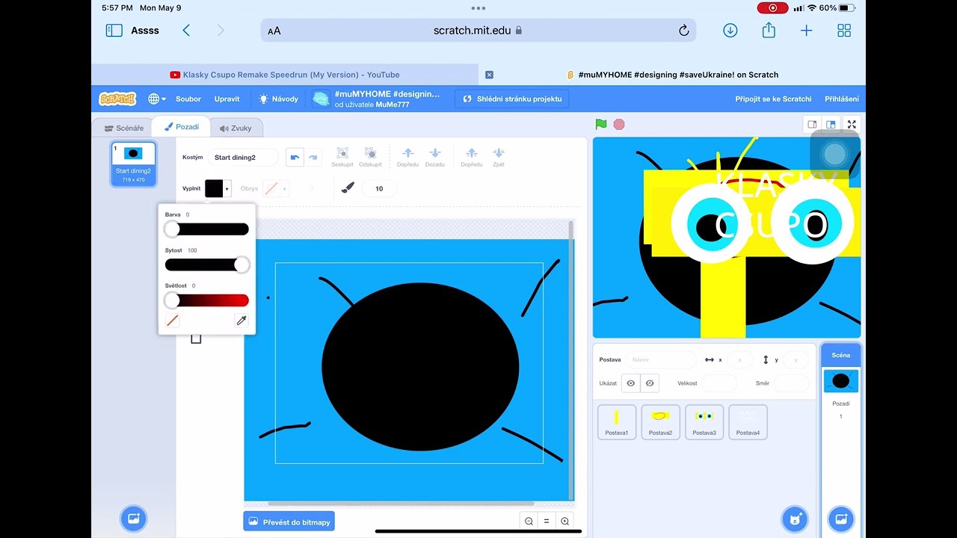Adjust the Světlost brightness slider

coord(207,300)
